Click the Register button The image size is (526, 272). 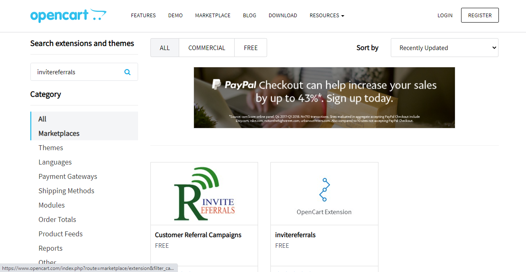[x=480, y=15]
